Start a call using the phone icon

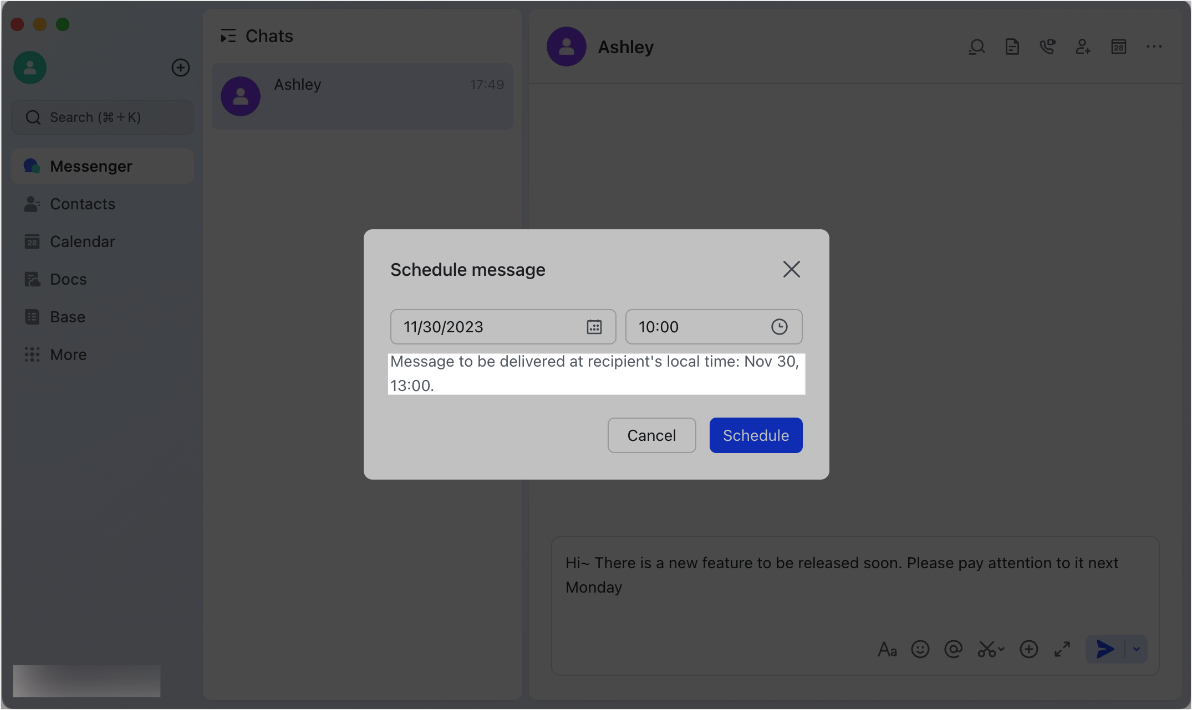[1047, 47]
